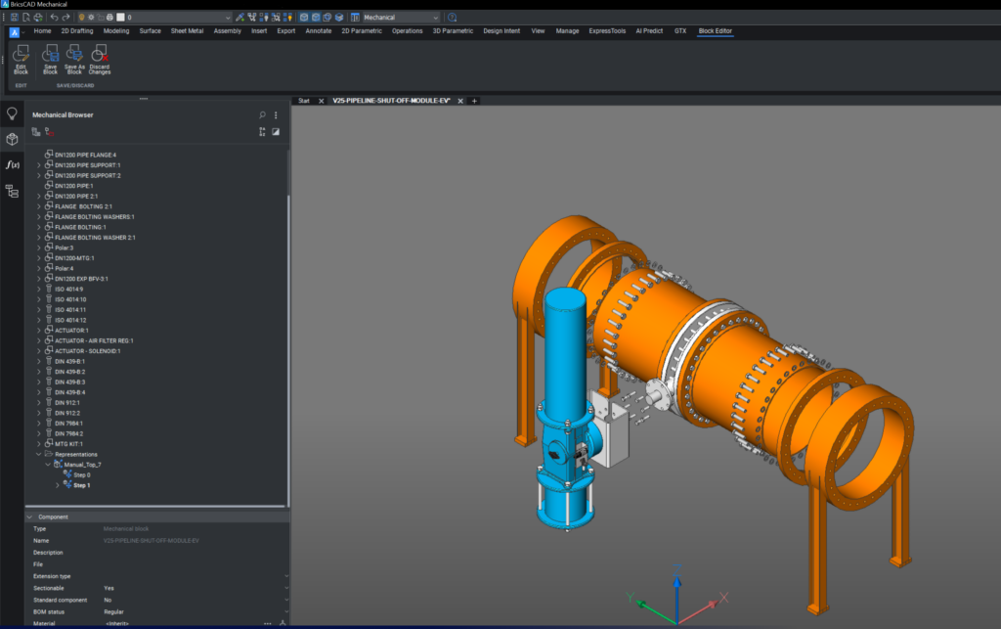Select the Block Editor ribbon tab
Viewport: 1001px width, 629px height.
point(715,31)
